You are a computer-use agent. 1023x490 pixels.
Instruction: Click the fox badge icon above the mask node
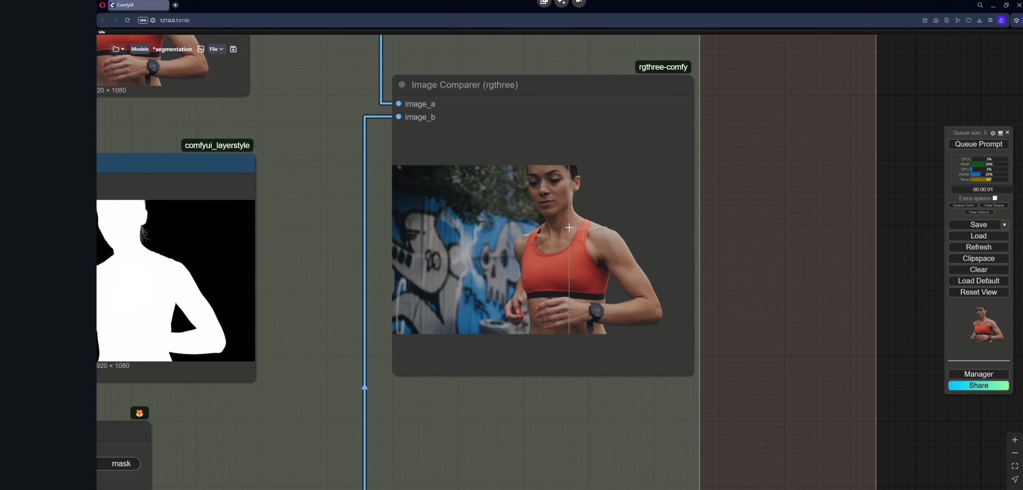click(x=140, y=413)
